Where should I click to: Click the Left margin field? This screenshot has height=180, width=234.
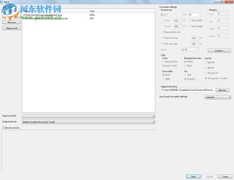point(223,21)
